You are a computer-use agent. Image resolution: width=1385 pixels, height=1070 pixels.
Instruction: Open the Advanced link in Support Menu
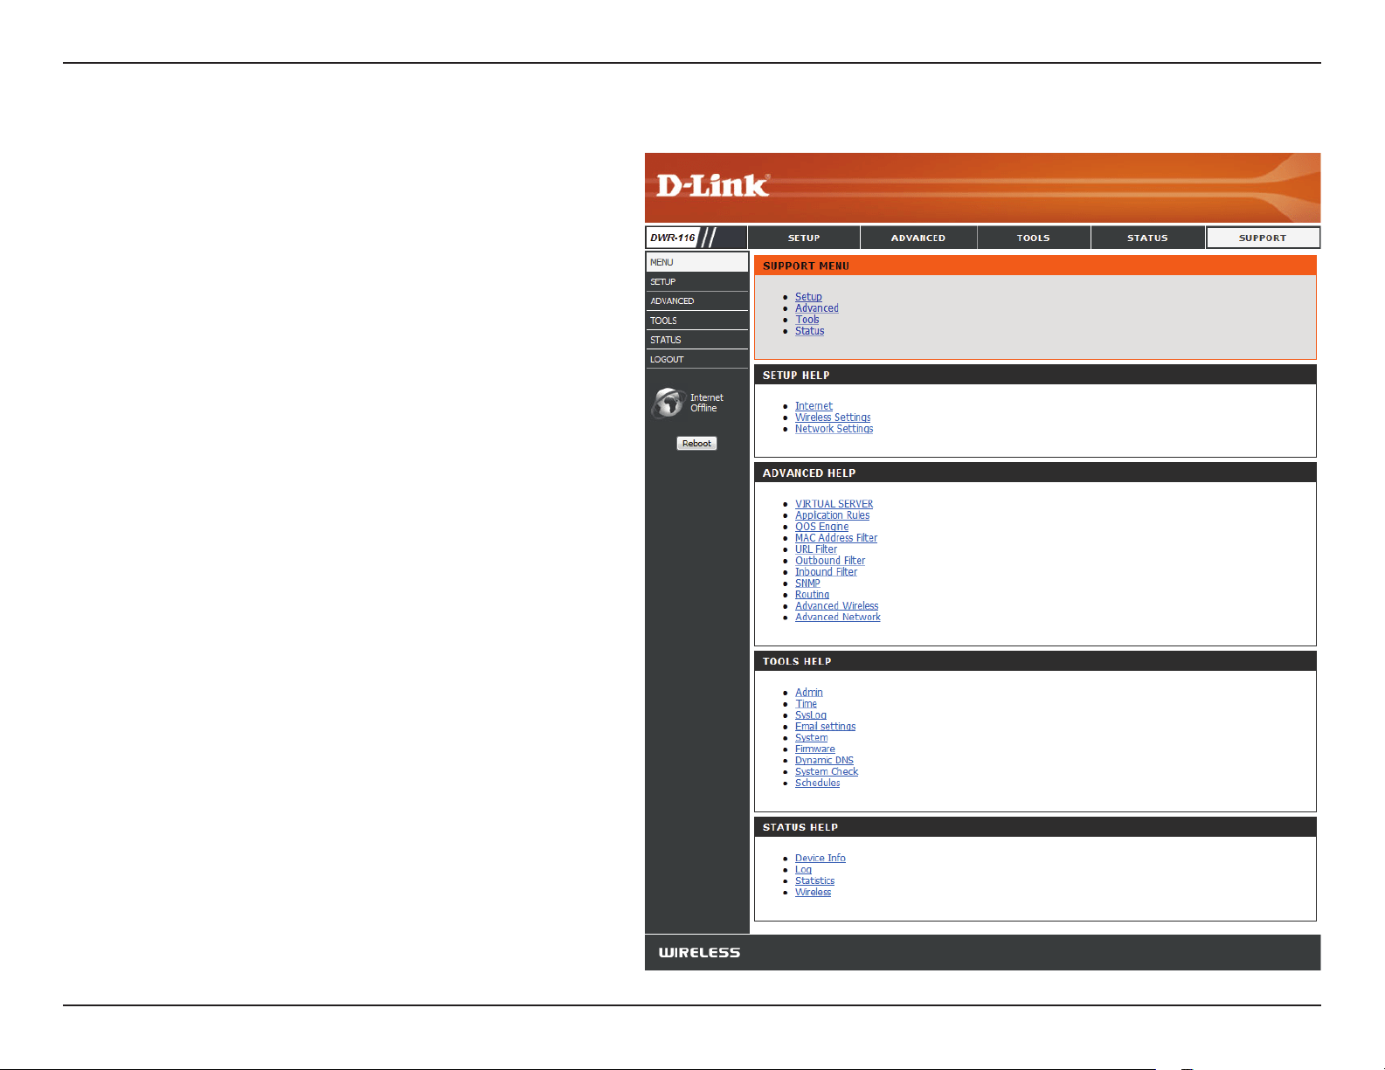coord(817,308)
